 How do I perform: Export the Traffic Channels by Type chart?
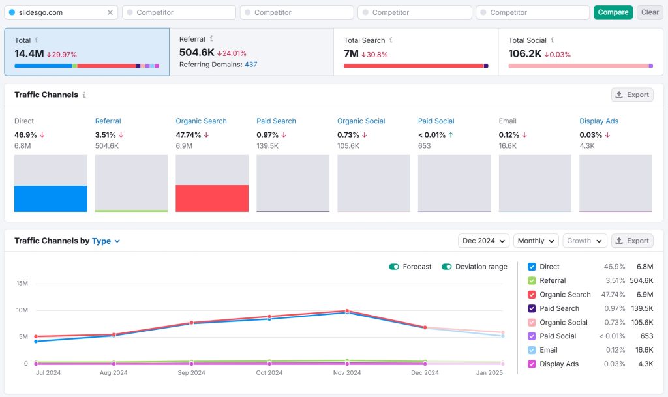coord(631,241)
